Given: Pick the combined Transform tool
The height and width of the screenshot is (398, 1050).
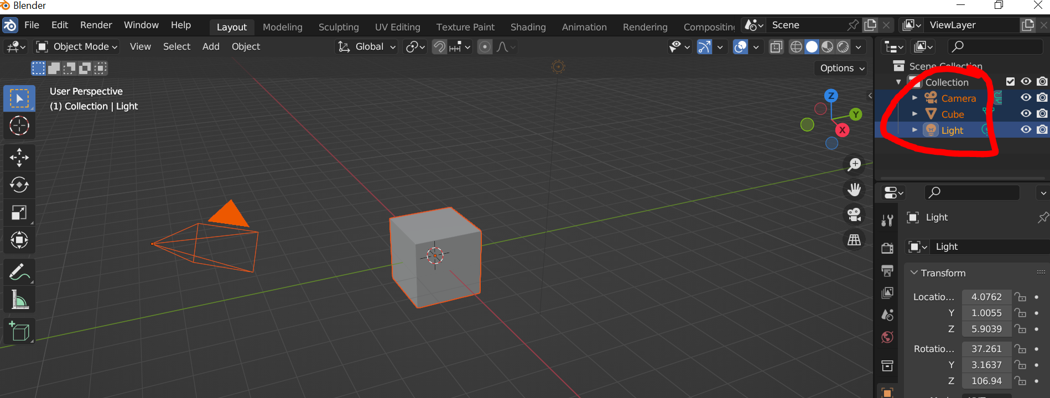Looking at the screenshot, I should tap(19, 240).
